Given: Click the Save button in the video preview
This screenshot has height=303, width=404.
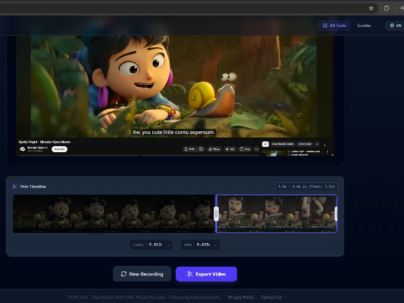Looking at the screenshot, I should coord(245,149).
